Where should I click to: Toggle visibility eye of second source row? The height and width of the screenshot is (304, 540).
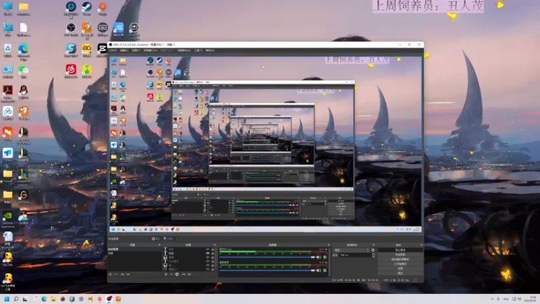(208, 253)
